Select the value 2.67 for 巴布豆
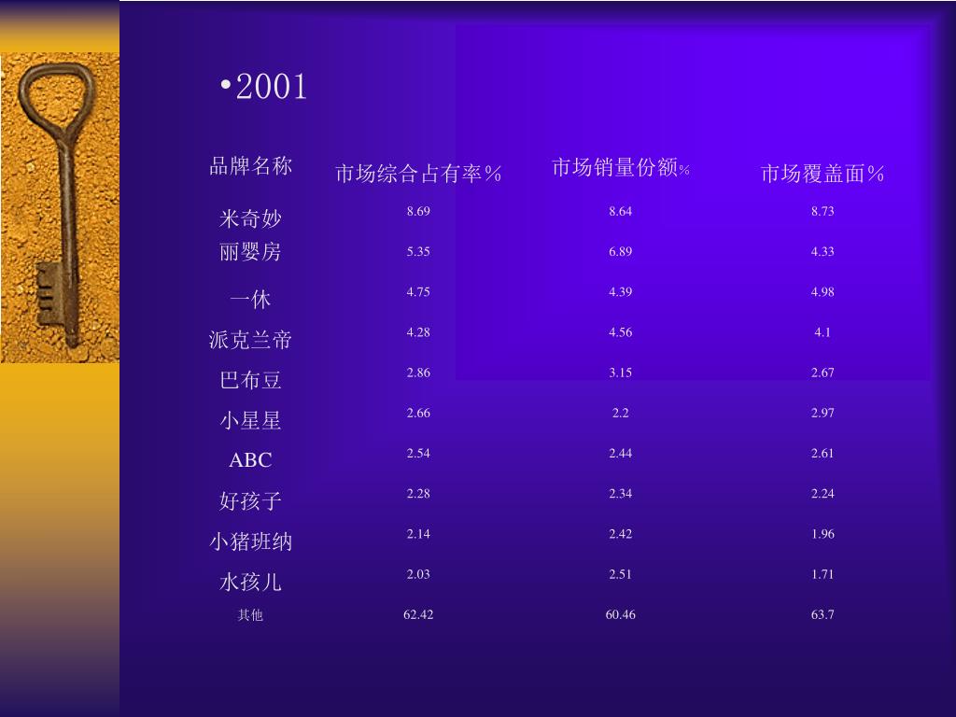The height and width of the screenshot is (717, 956). (822, 373)
